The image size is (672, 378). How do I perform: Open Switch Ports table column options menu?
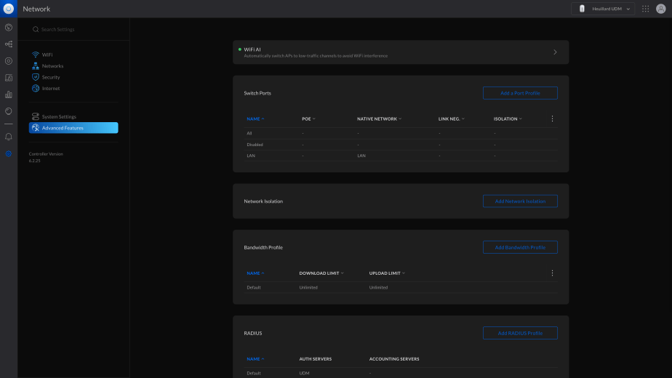click(x=552, y=118)
